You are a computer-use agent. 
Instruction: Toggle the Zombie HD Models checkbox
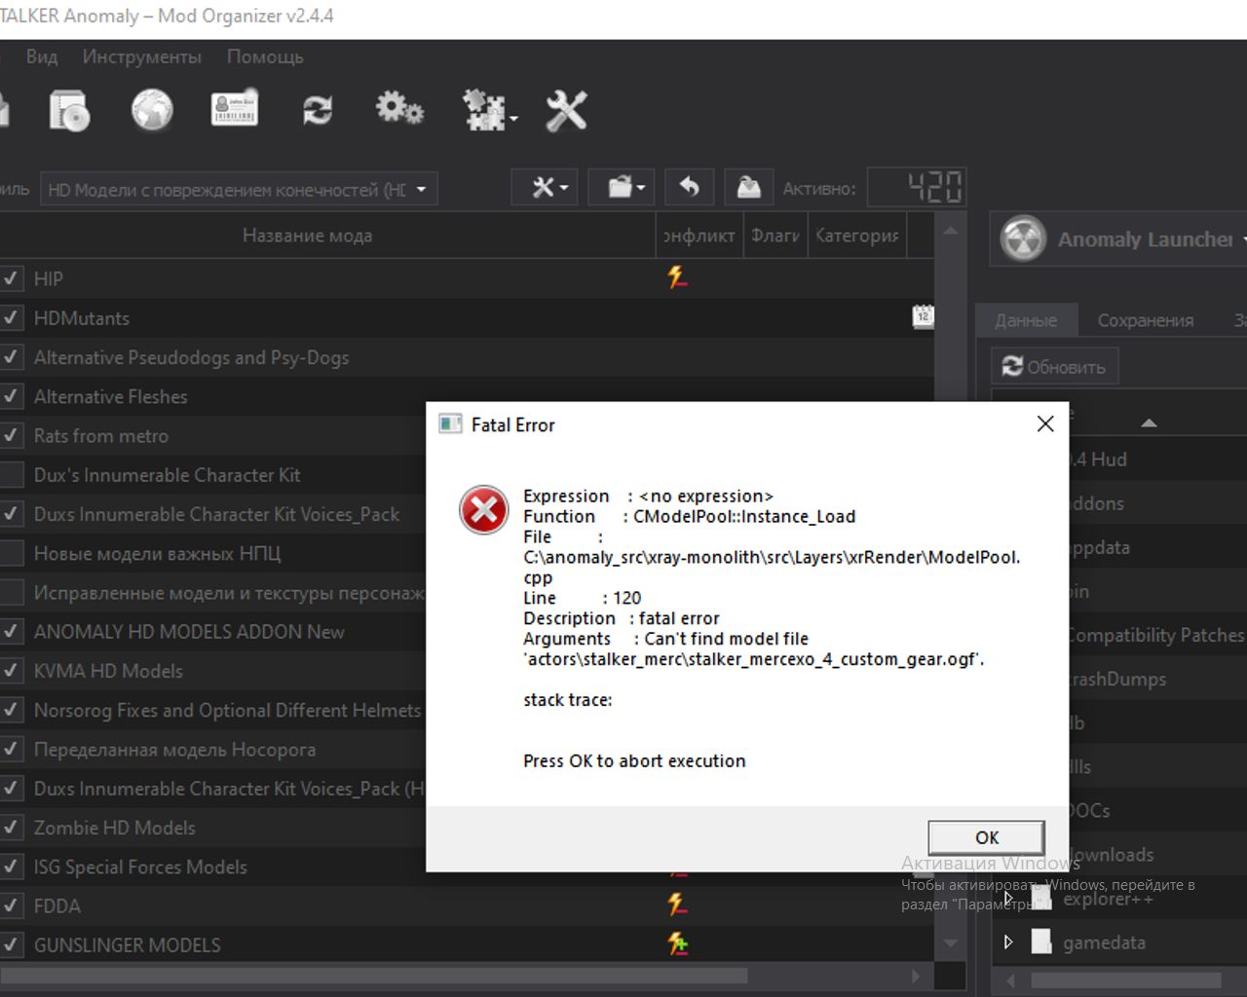point(12,828)
